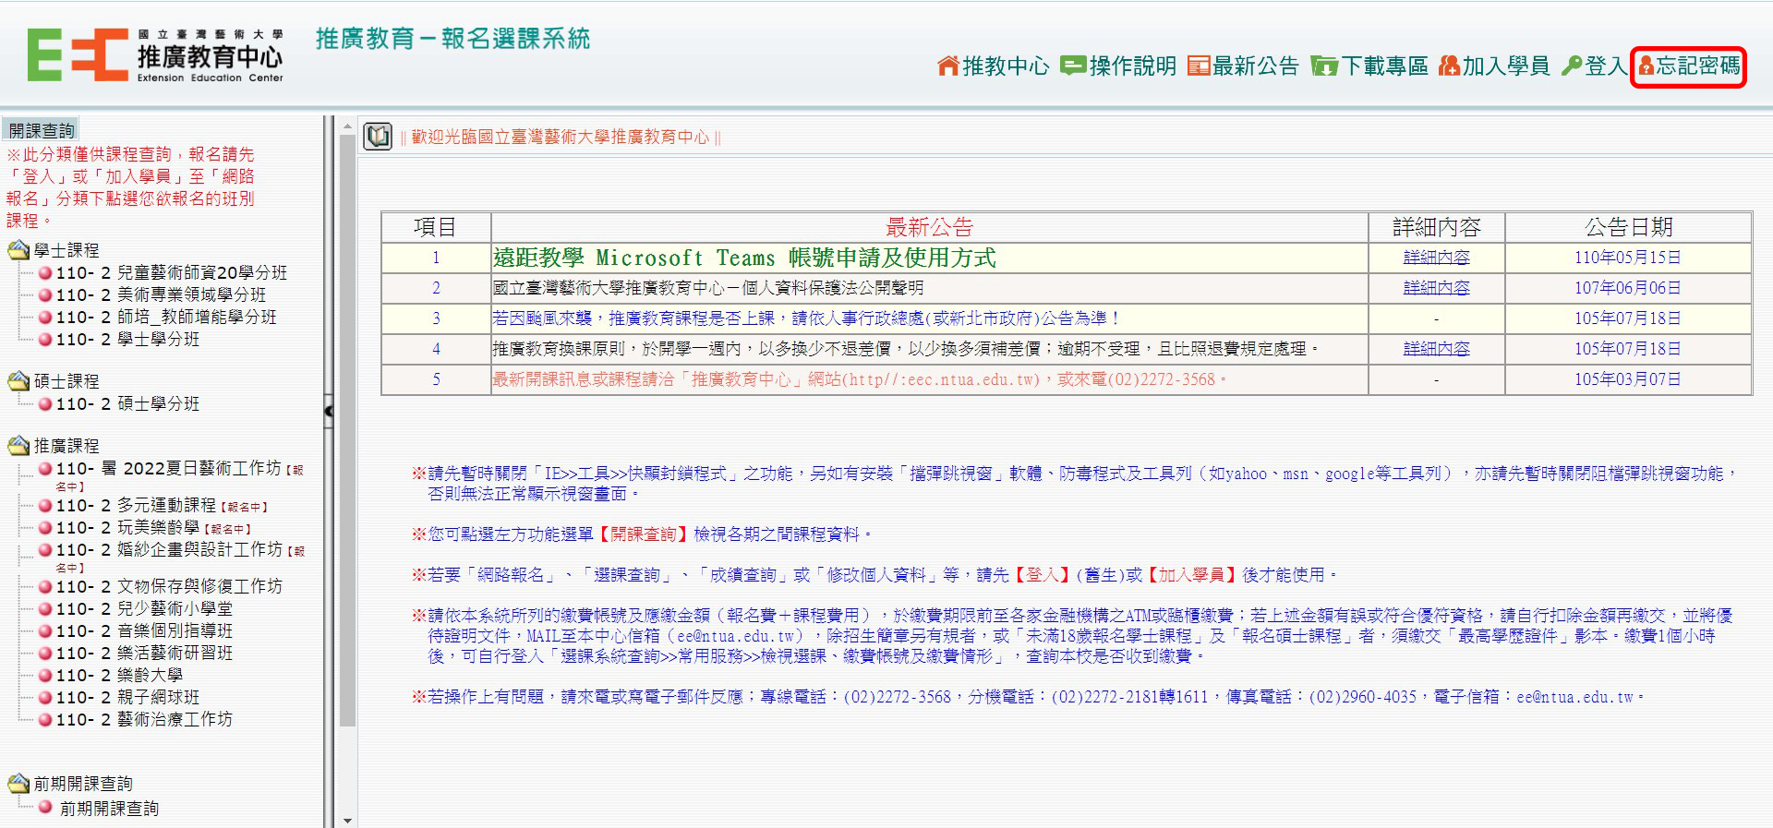Open the 開課查詢 tab
Screen dimensions: 1773x828
tap(41, 130)
